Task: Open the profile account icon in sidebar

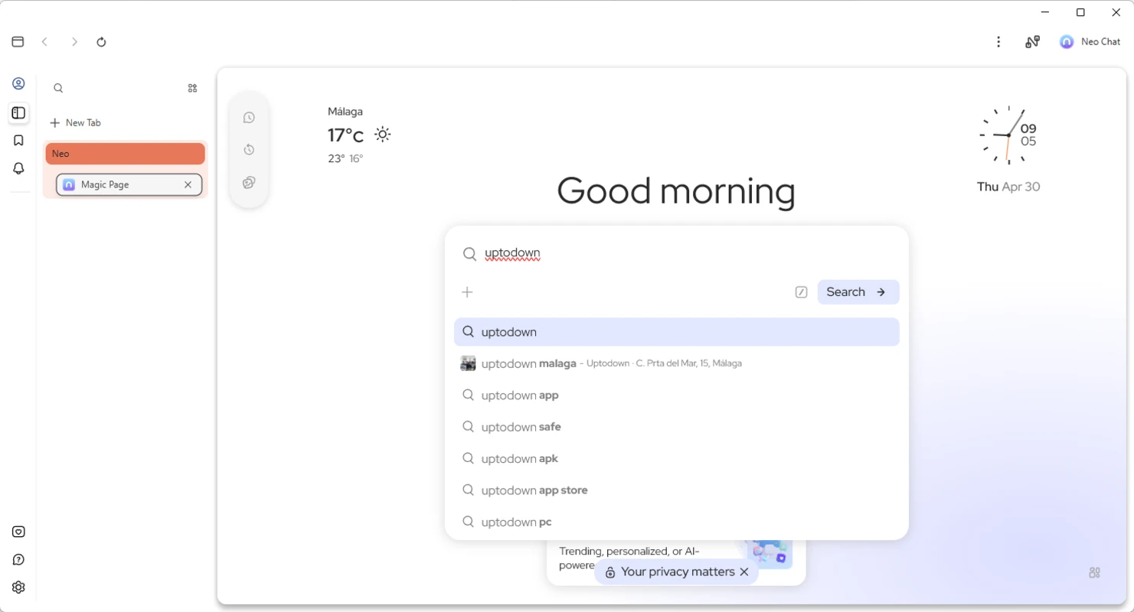Action: pos(19,84)
